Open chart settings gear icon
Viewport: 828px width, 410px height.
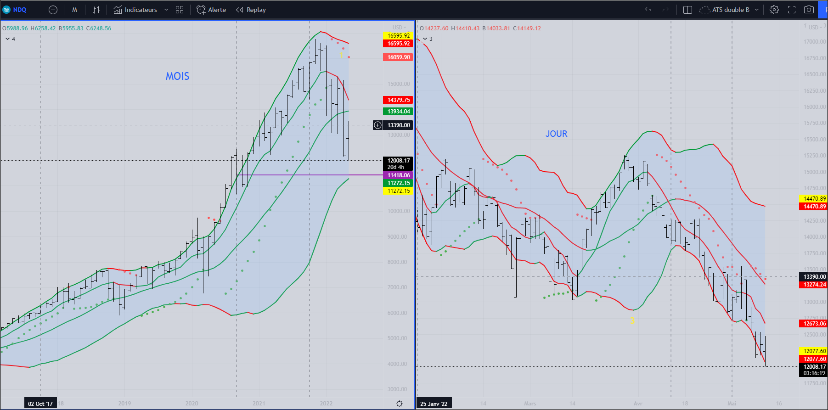774,10
